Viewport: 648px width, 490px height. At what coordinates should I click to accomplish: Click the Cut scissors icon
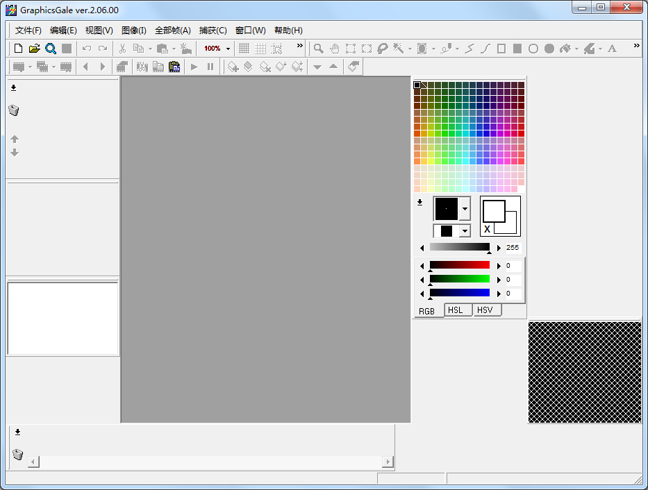tap(122, 49)
